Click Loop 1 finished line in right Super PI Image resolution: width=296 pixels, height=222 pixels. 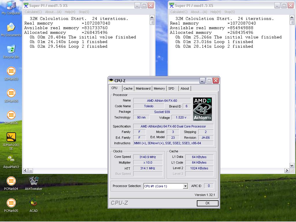click(x=214, y=42)
